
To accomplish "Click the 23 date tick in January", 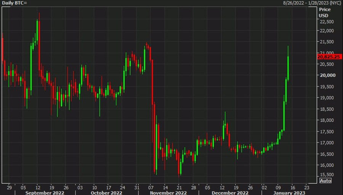I will point(307,187).
